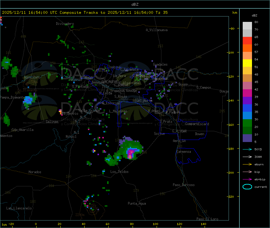Select the 65 dBZ red swatch
The image size is (270, 228).
(x=247, y=40)
